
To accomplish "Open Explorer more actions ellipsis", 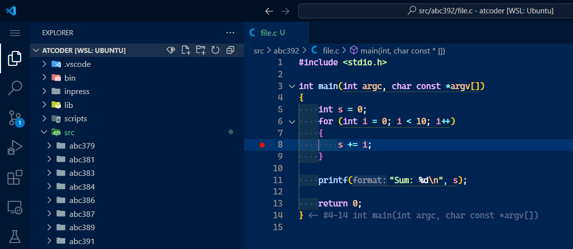I will 230,33.
